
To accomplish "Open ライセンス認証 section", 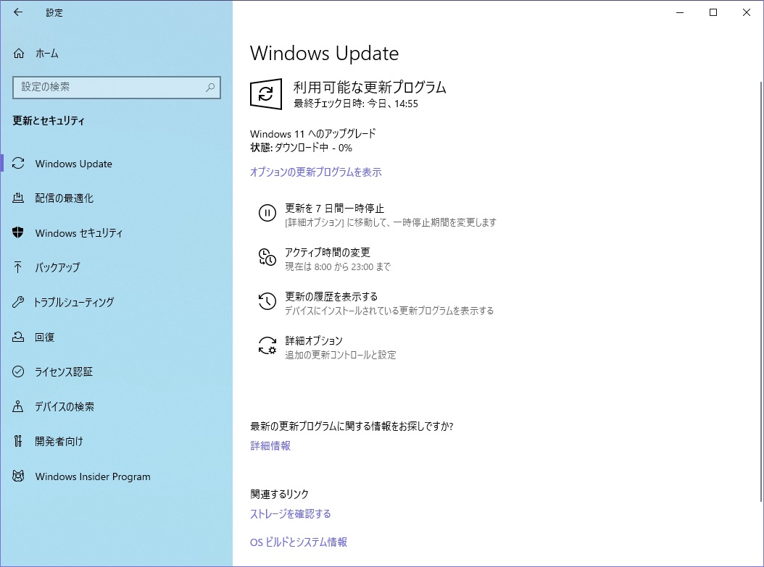I will pos(117,371).
